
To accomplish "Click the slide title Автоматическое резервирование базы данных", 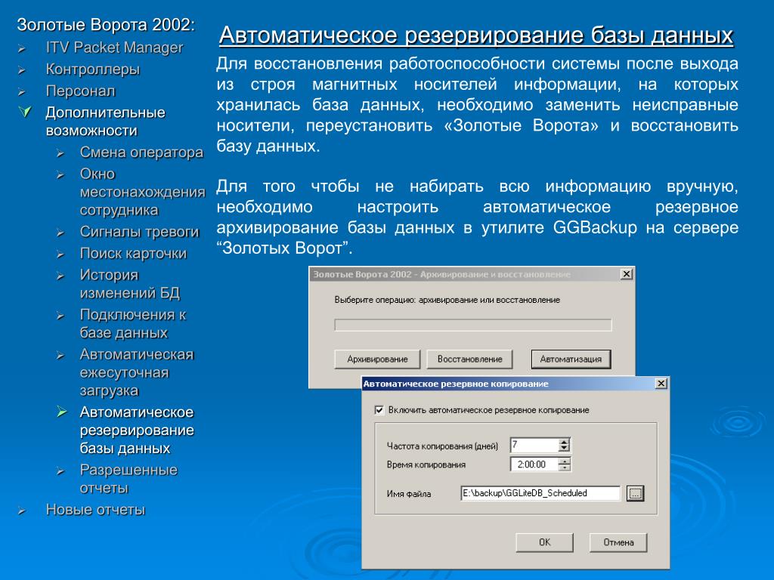I will pyautogui.click(x=476, y=35).
